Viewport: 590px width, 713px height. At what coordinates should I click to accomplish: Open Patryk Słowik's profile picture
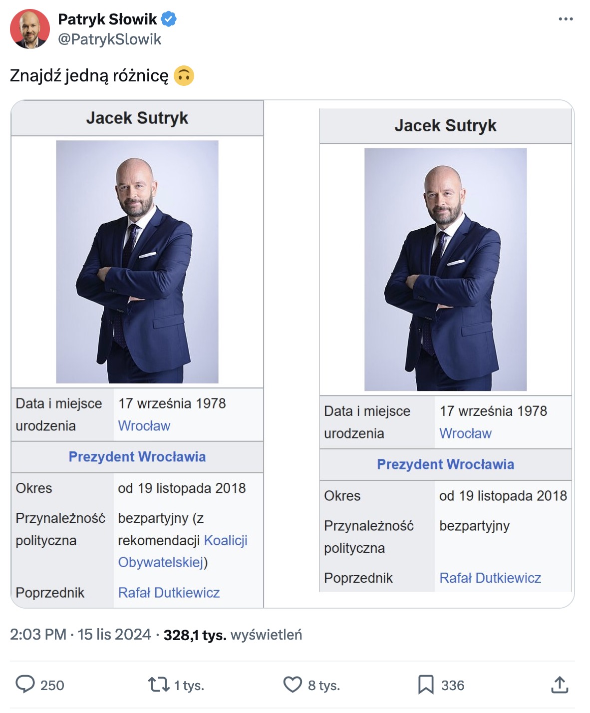pyautogui.click(x=30, y=29)
